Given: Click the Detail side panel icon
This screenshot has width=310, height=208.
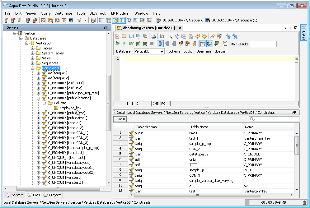Looking at the screenshot, I should (x=303, y=32).
